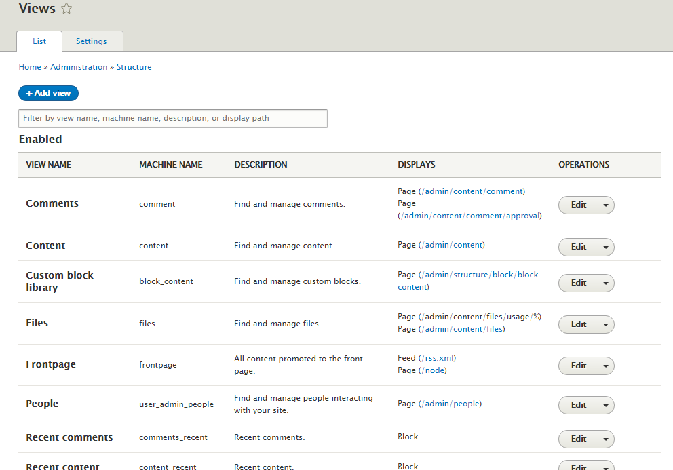Screen dimensions: 673x470
Task: Select the List tab
Action: [x=39, y=41]
